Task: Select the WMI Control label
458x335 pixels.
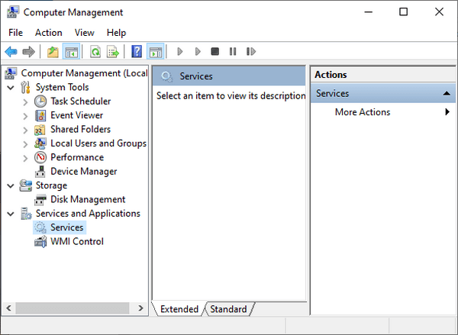Action: coord(77,242)
